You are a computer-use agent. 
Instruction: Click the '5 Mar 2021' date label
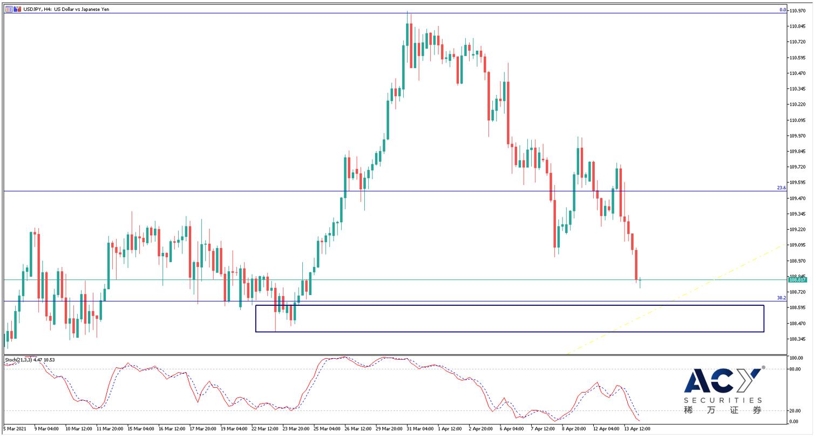15,429
